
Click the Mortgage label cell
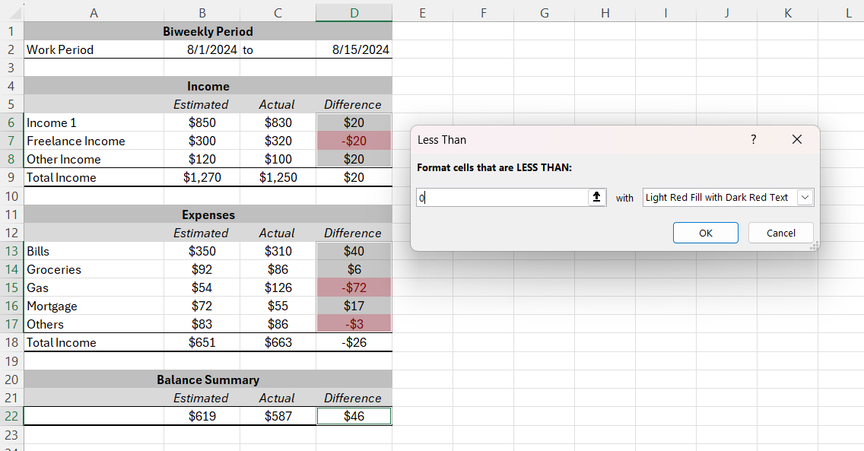pyautogui.click(x=94, y=306)
